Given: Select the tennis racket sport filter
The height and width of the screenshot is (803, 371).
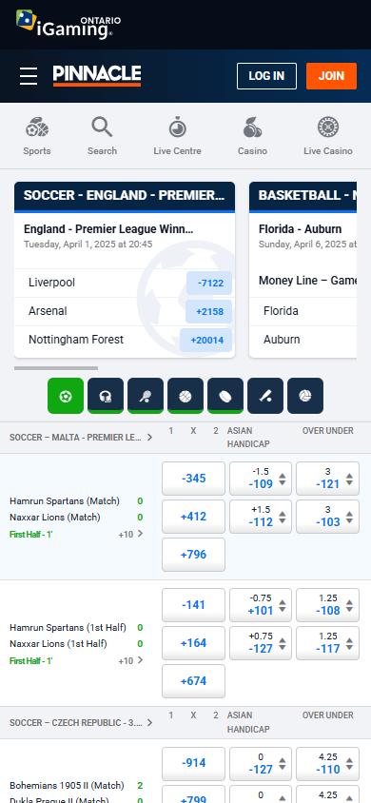Looking at the screenshot, I should click(146, 396).
